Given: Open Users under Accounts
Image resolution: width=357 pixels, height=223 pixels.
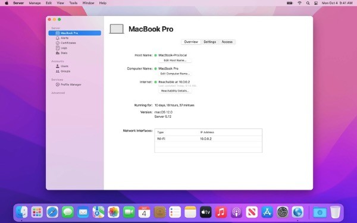Looking at the screenshot, I should click(62, 66).
